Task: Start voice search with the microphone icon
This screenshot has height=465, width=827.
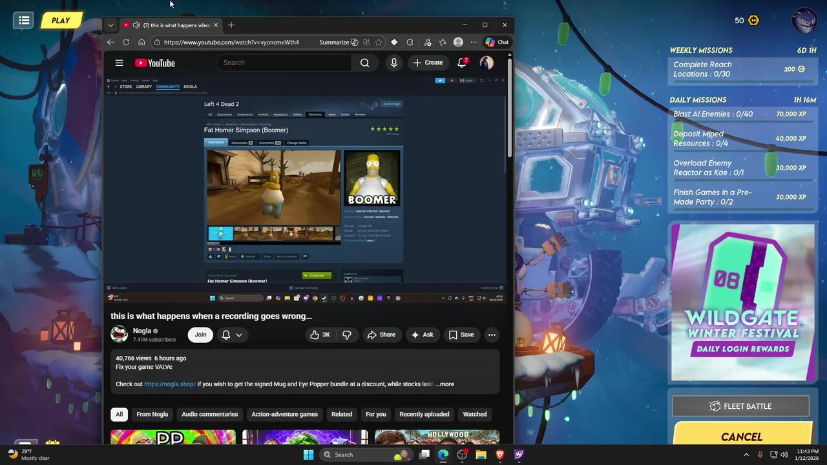Action: (x=393, y=63)
